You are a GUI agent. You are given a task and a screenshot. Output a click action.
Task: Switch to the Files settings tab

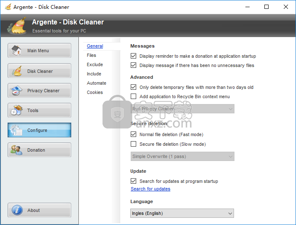click(x=91, y=55)
